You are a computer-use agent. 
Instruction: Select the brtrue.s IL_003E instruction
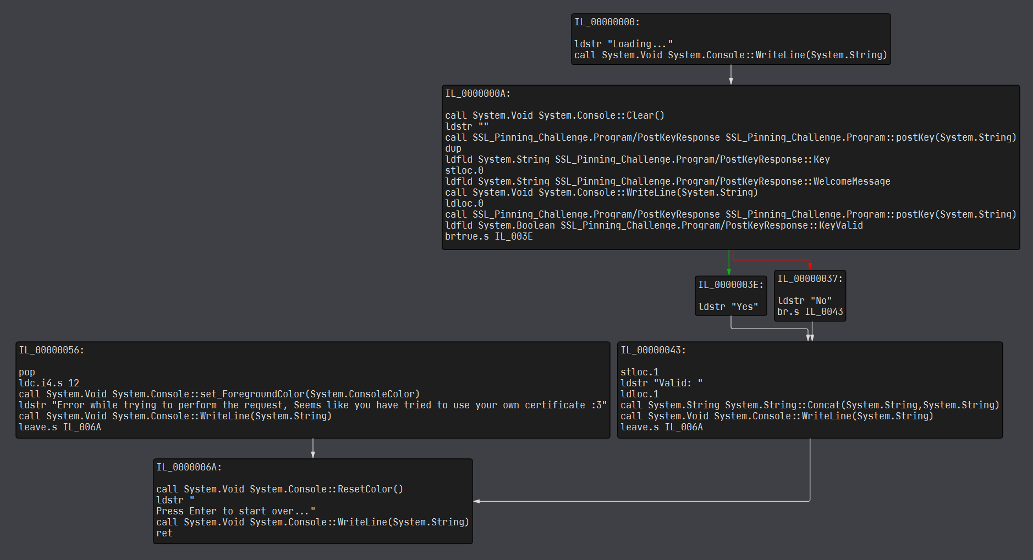(x=488, y=236)
